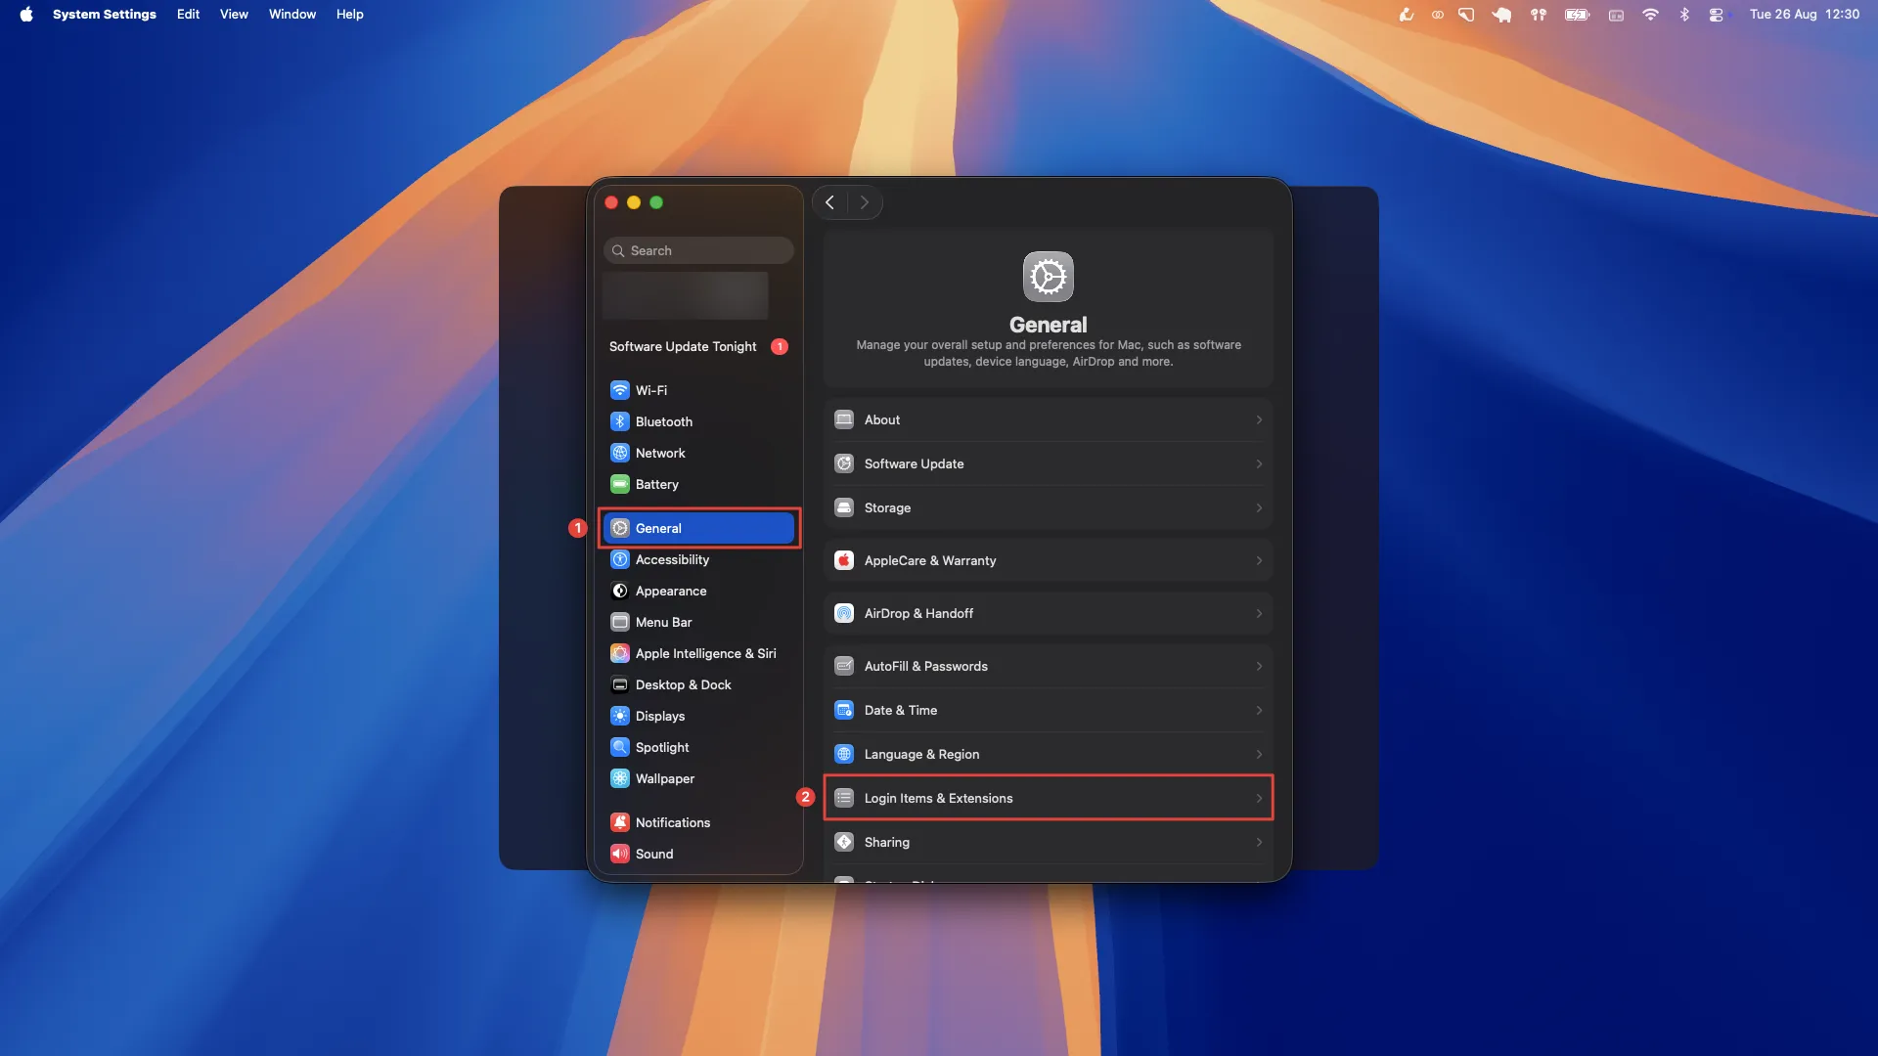Click the Wi-Fi icon in sidebar
This screenshot has width=1878, height=1056.
(x=619, y=390)
